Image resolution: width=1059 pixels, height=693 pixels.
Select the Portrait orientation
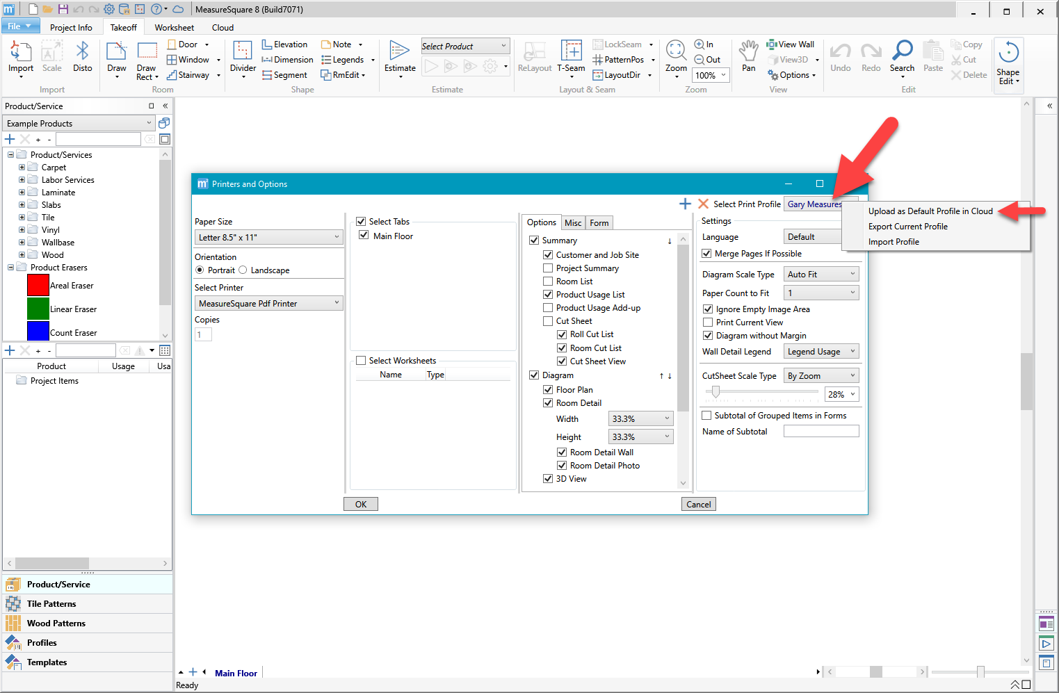click(200, 270)
